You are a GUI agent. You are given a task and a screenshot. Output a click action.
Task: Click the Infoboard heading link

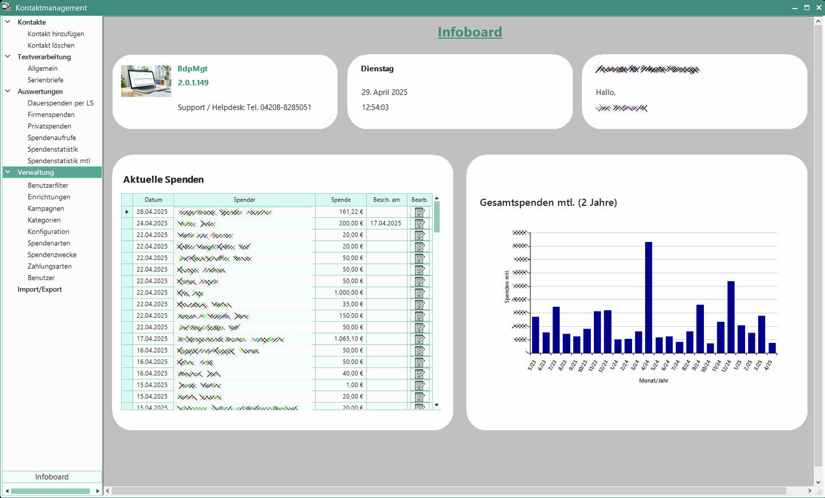click(x=469, y=33)
